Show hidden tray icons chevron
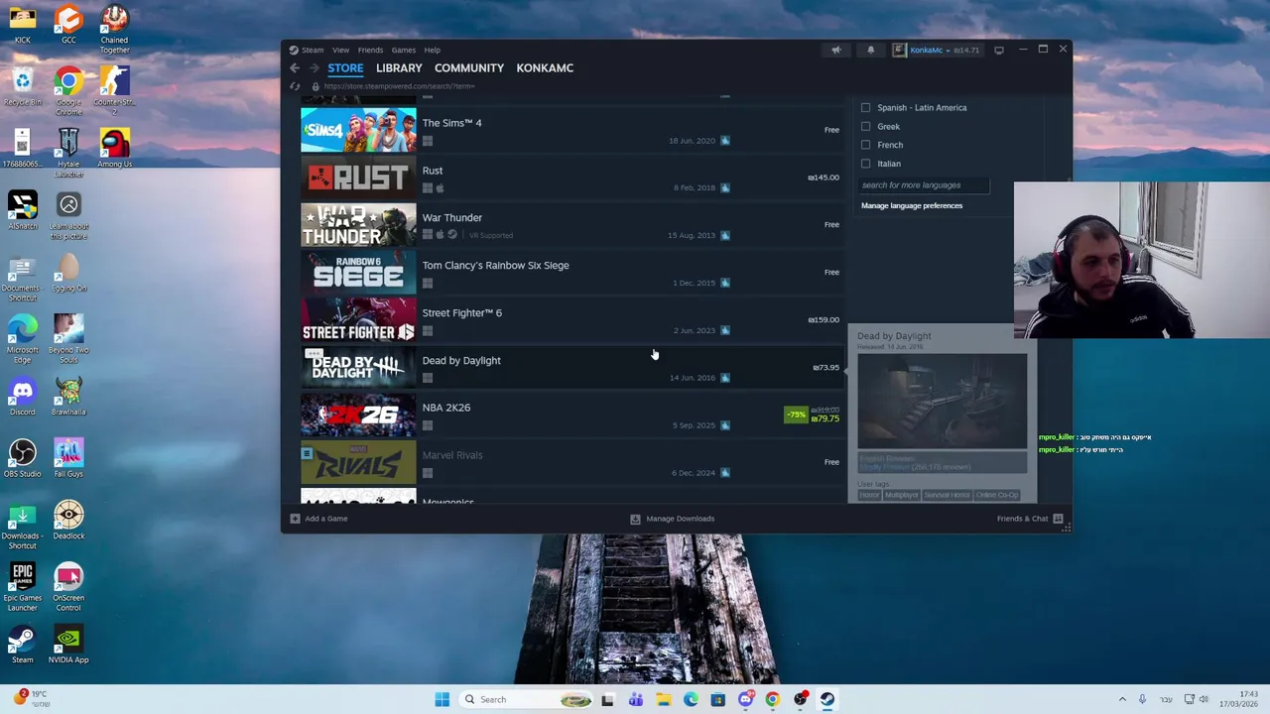The image size is (1270, 714). pos(1122,699)
